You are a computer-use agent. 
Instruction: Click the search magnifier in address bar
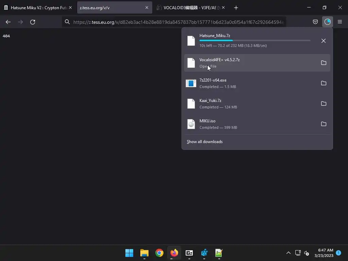tap(67, 22)
